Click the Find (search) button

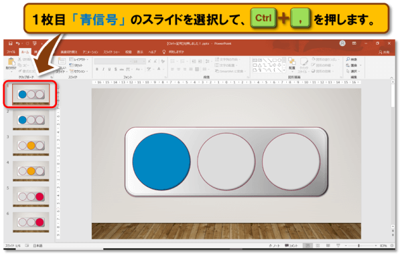[352, 59]
